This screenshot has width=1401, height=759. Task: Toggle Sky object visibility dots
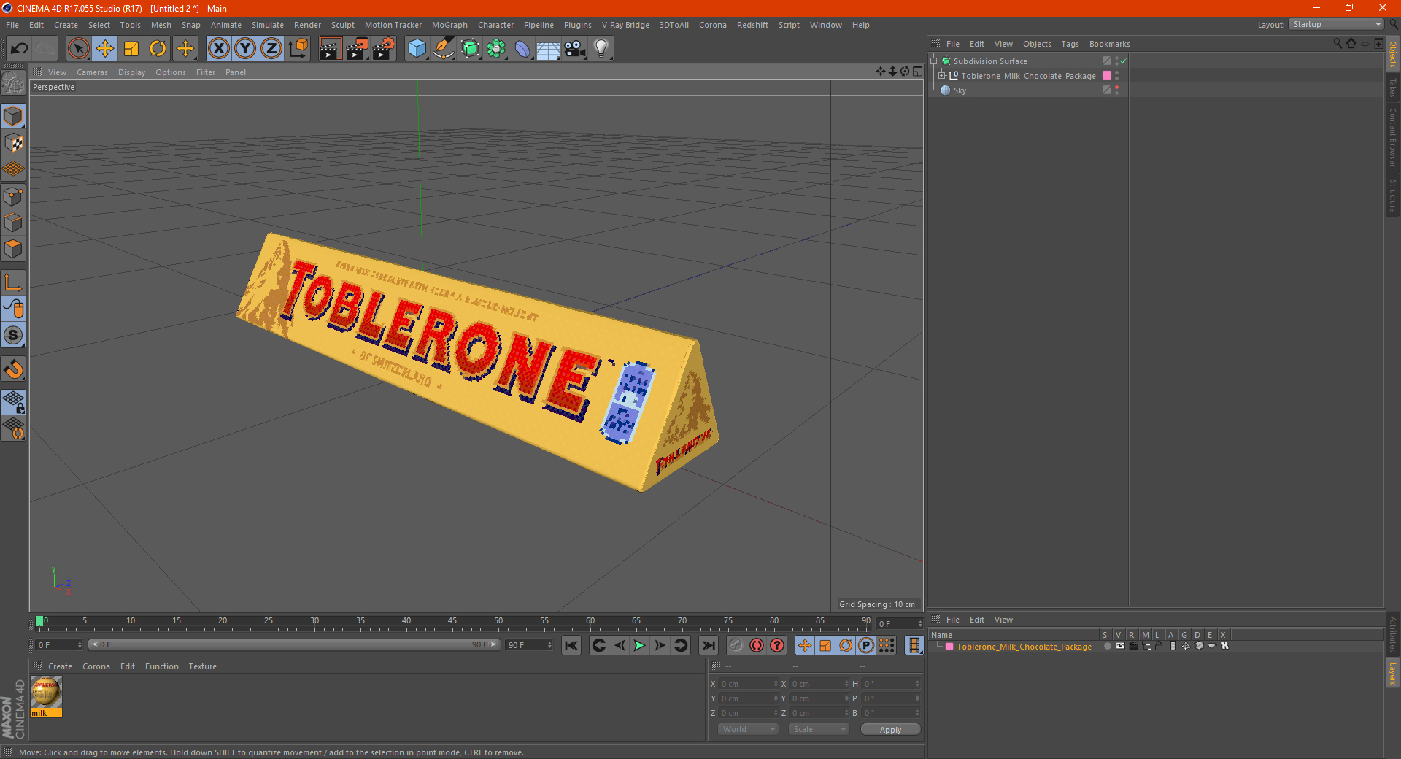(x=1116, y=90)
